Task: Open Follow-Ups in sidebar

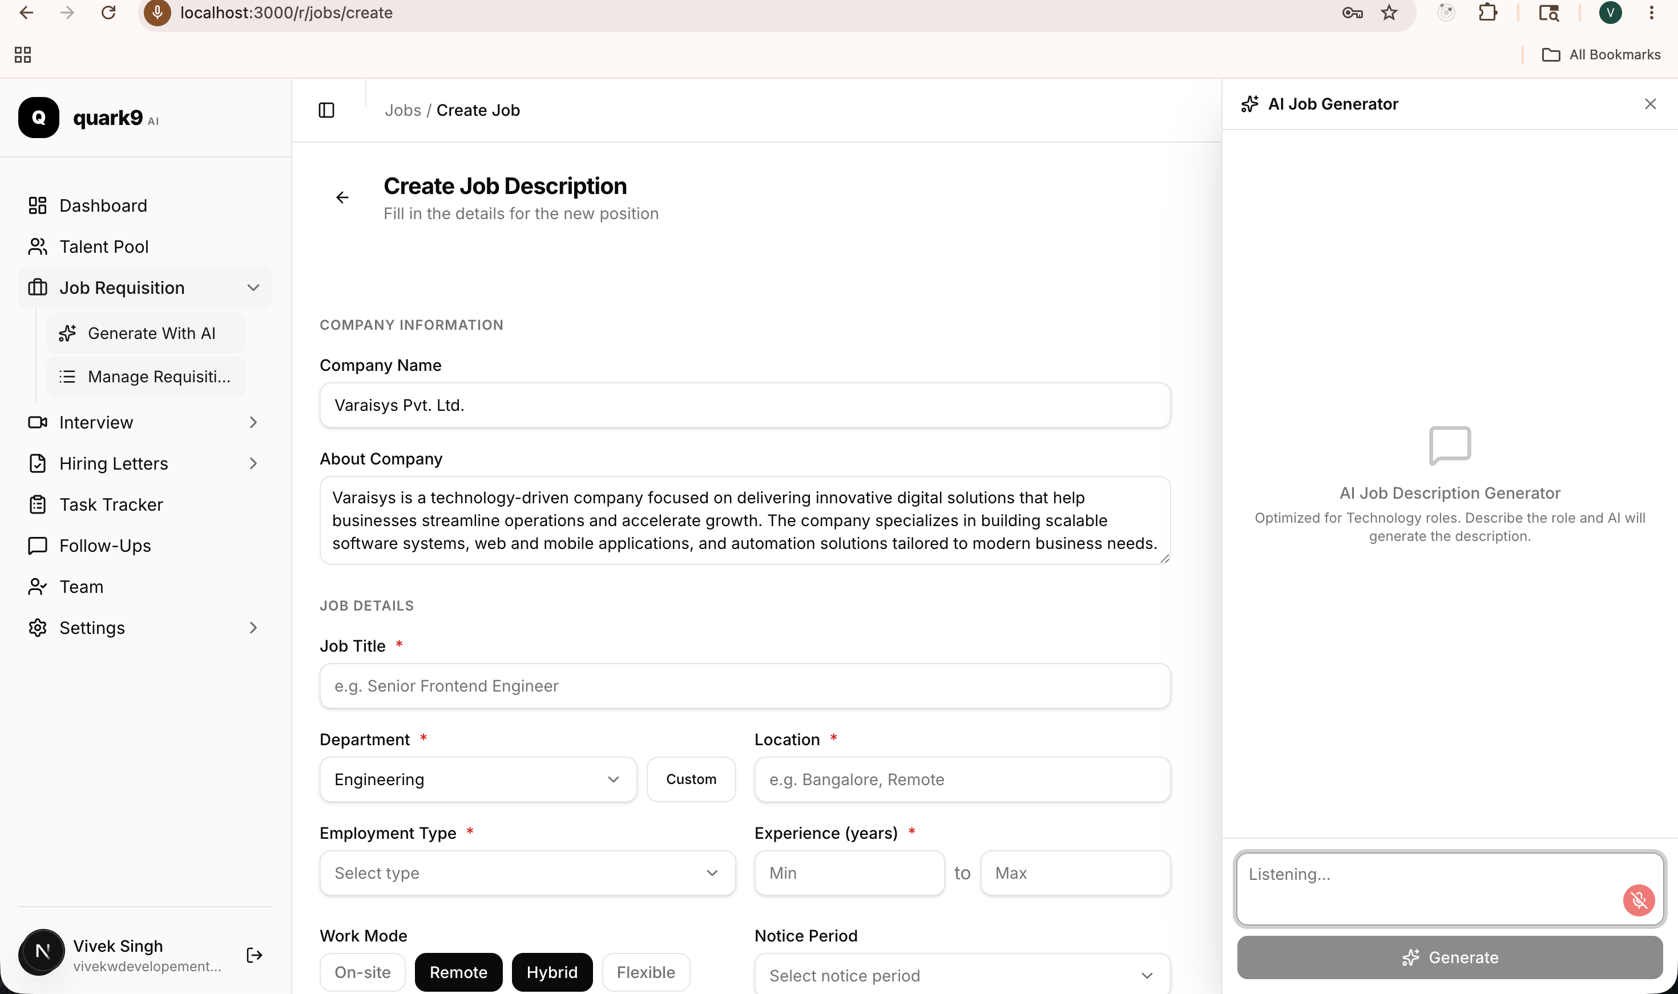Action: (x=146, y=546)
